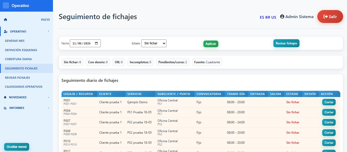Switch language to ES

[262, 17]
